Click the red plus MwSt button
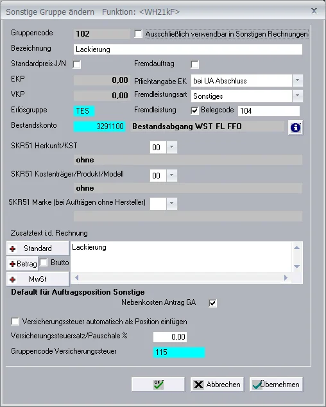The width and height of the screenshot is (326, 407). tap(38, 279)
